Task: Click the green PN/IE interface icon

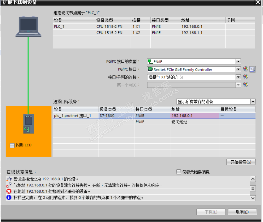Action: point(150,62)
